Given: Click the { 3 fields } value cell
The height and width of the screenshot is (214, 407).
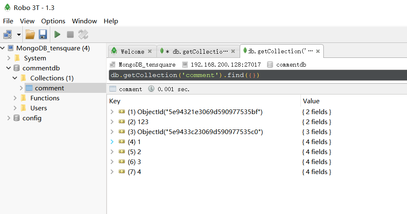Looking at the screenshot, I should point(317,132).
